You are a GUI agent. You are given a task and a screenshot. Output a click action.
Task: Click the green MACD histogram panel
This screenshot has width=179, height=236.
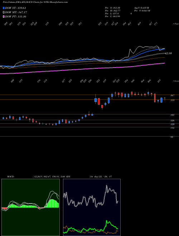(30, 207)
